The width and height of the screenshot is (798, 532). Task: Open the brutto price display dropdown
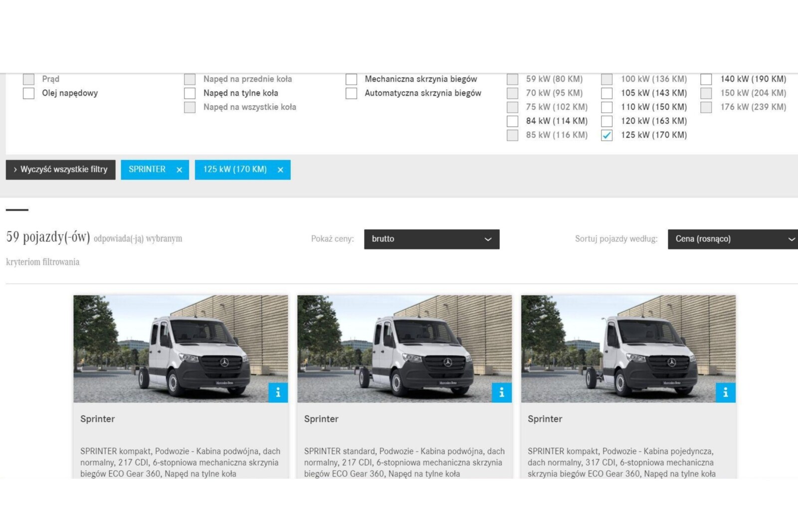click(431, 239)
